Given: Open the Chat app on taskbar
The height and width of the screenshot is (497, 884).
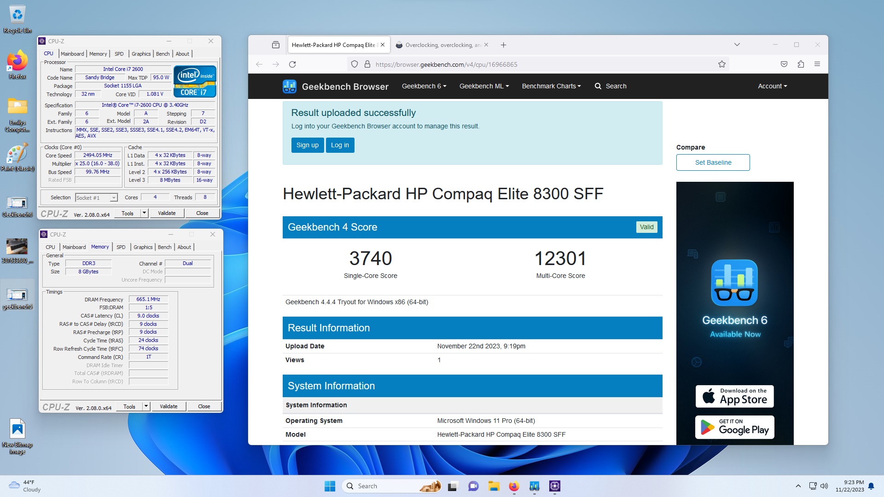Looking at the screenshot, I should click(473, 486).
